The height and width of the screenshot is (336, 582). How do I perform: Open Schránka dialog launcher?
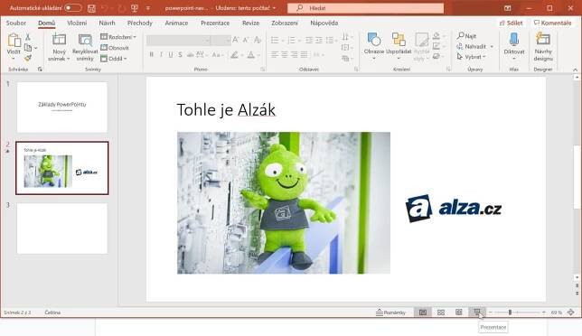[40, 69]
